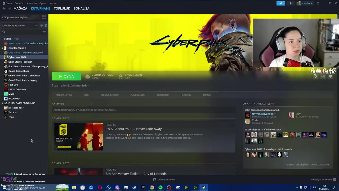This screenshot has width=339, height=191.
Task: Open the sonalisa account dropdown
Action: pyautogui.click(x=305, y=3)
